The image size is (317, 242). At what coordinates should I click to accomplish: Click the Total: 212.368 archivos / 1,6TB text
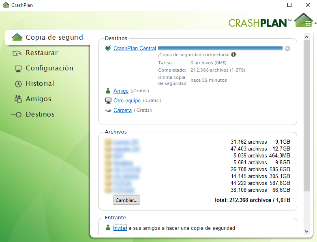point(252,200)
